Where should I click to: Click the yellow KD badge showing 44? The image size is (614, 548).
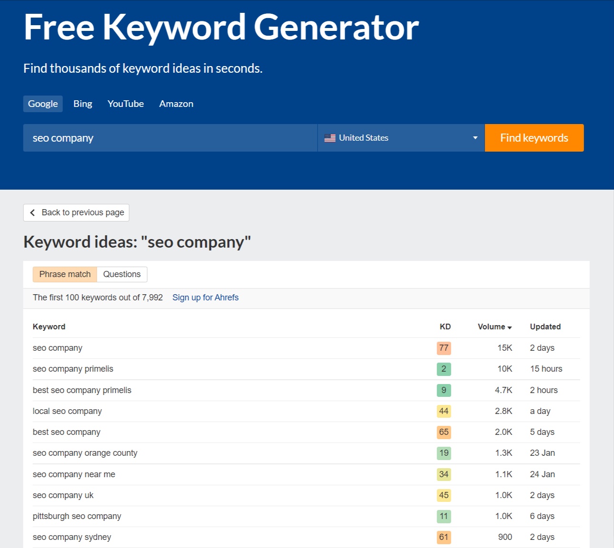coord(443,411)
